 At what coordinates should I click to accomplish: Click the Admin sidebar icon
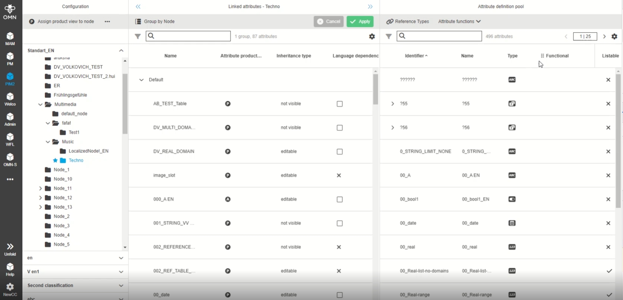point(10,119)
